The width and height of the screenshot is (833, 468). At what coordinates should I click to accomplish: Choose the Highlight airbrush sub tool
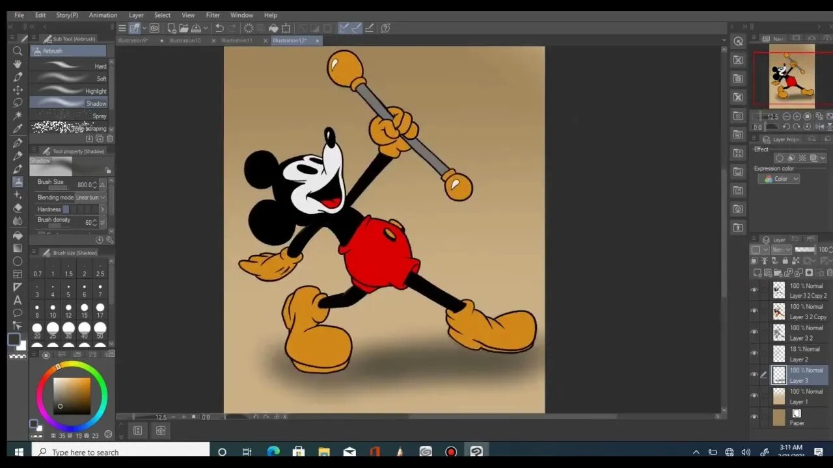(x=68, y=91)
